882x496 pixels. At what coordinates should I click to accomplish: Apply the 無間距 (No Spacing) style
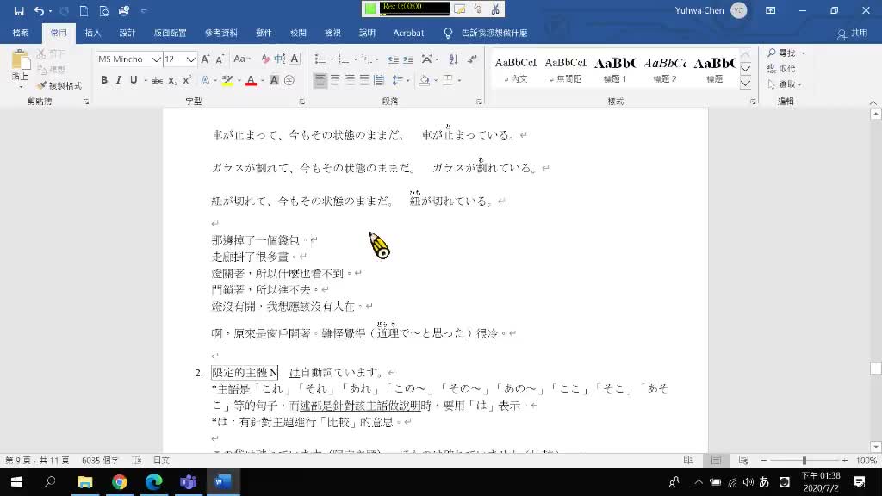click(x=565, y=70)
